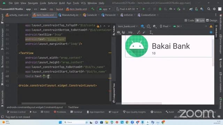Screen dimensions: 223x125
Task: Open the Refactor menu
Action: coord(53,3)
